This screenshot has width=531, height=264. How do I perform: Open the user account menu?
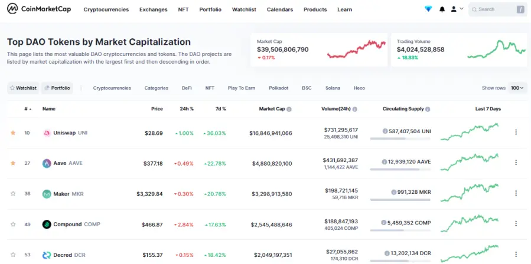point(457,9)
